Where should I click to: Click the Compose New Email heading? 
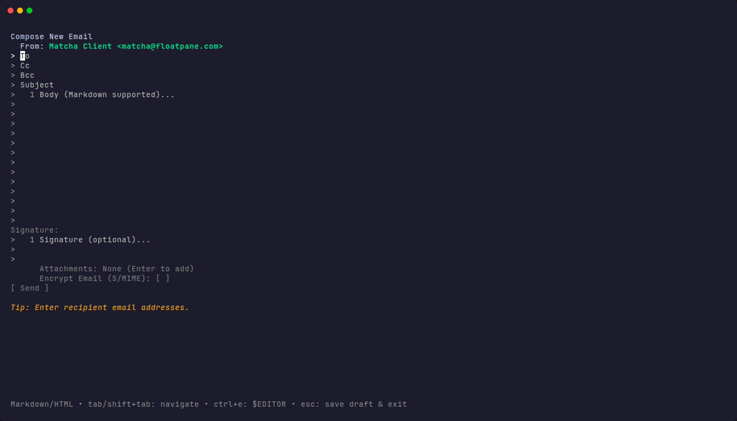pos(52,36)
